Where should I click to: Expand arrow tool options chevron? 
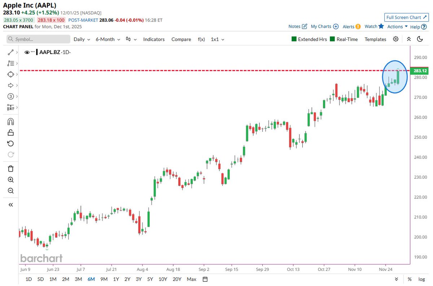coord(17,85)
